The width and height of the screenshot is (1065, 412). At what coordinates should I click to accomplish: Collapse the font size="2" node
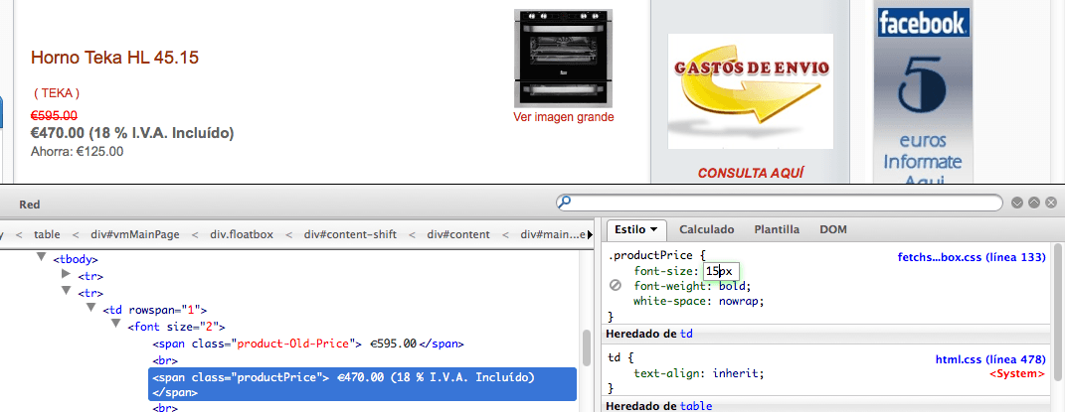(x=116, y=326)
